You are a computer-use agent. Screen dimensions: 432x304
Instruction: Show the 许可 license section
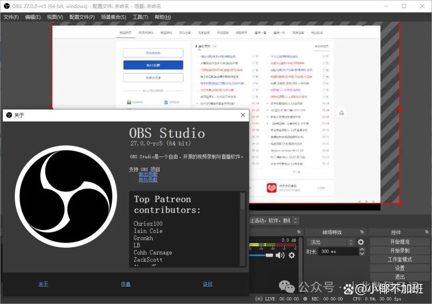[208, 284]
